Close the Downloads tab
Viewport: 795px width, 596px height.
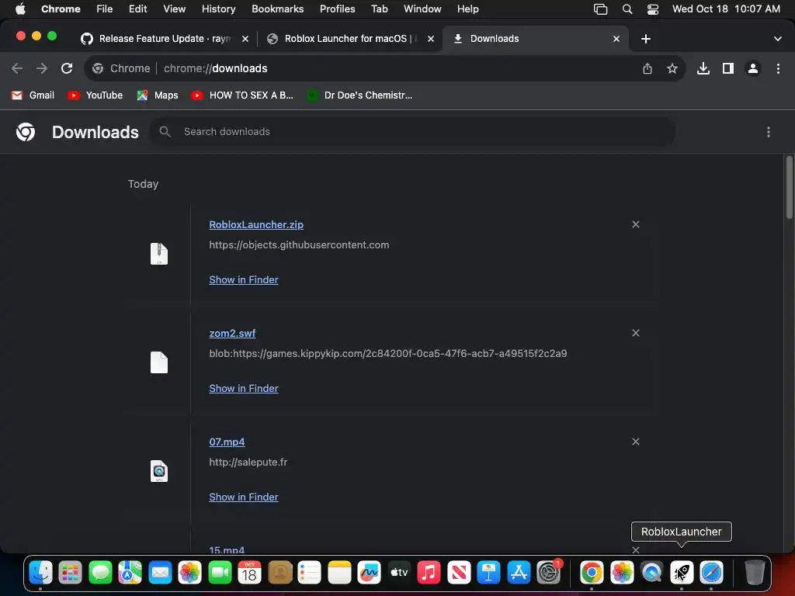tap(616, 39)
